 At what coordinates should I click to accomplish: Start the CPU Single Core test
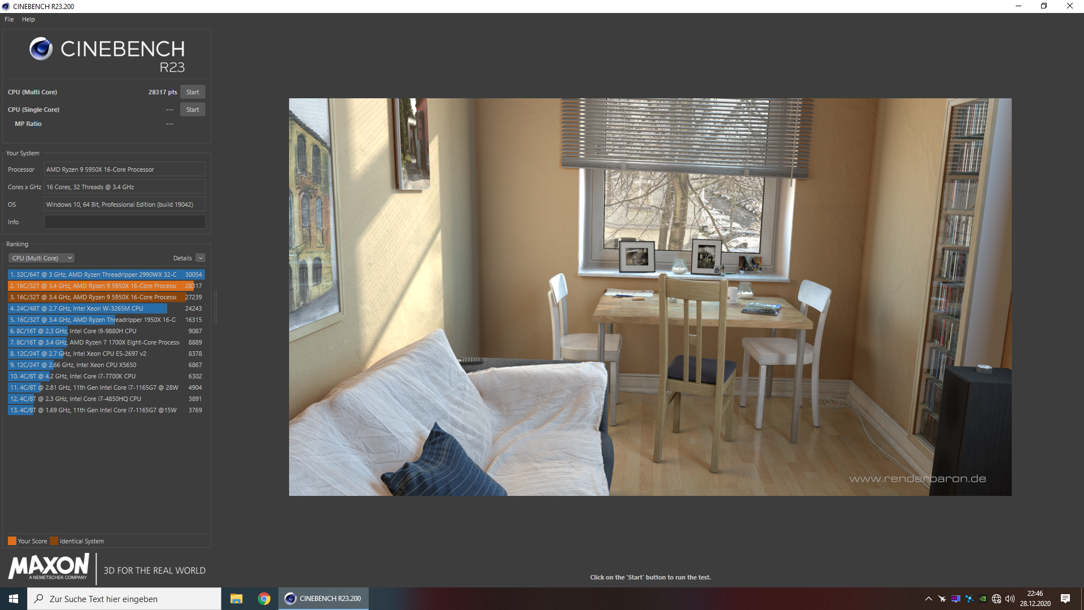(193, 110)
